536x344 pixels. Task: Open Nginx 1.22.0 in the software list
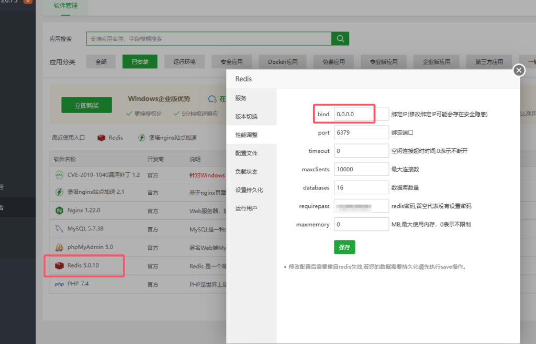point(84,210)
